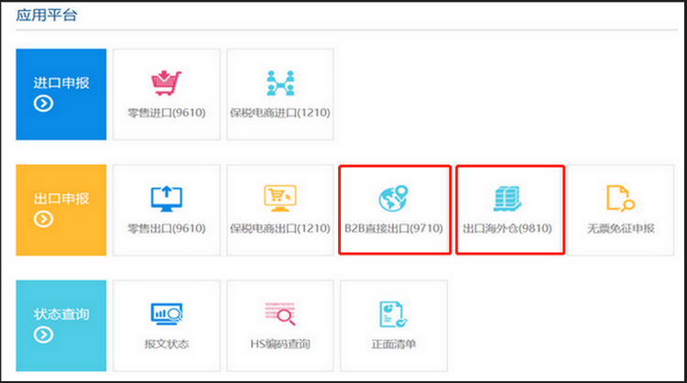Open the 正面清单 checklist document icon
Viewport: 687px width, 383px height.
click(x=393, y=315)
